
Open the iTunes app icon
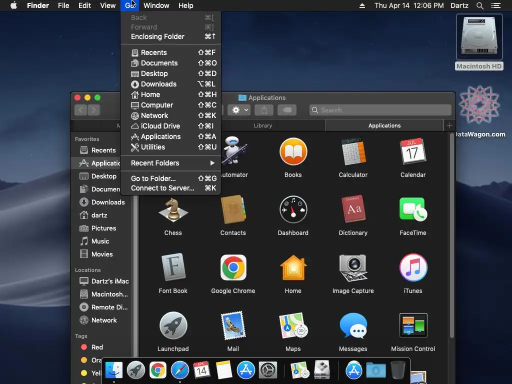coord(413,267)
